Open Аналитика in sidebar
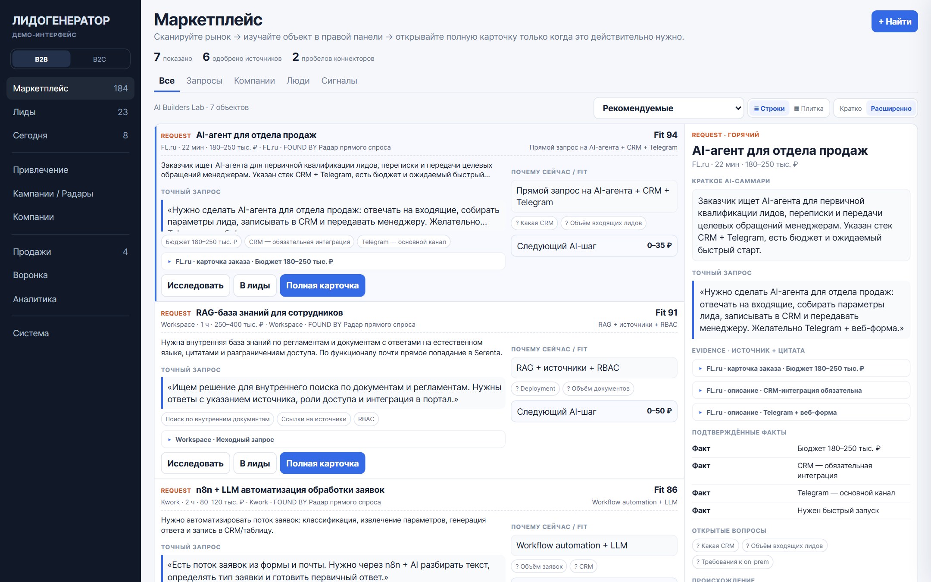Screen dimensions: 931x582 [70, 299]
